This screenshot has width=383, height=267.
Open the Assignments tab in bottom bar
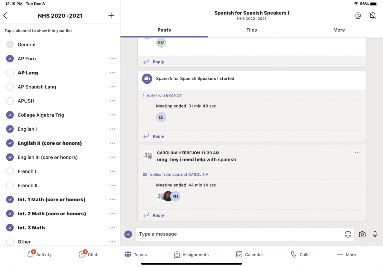click(x=191, y=254)
